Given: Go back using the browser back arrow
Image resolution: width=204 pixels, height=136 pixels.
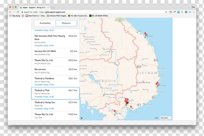Looking at the screenshot, I should point(10,12).
